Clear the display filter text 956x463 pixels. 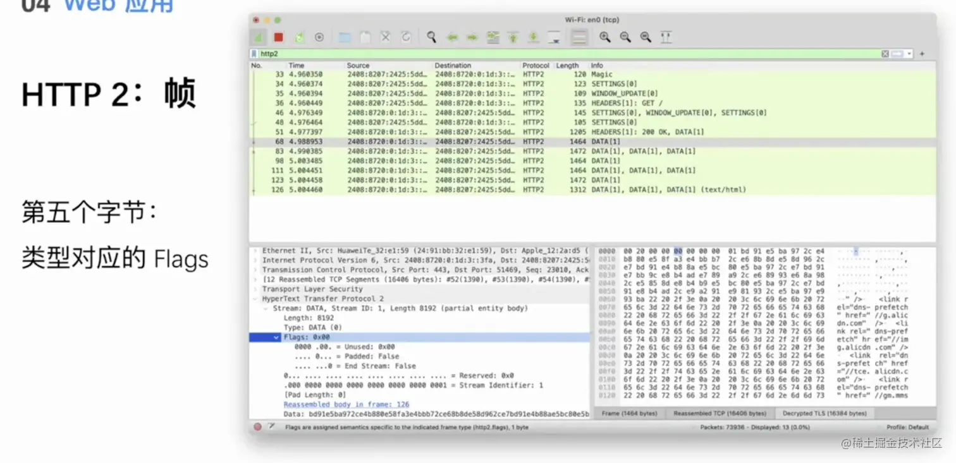[885, 54]
